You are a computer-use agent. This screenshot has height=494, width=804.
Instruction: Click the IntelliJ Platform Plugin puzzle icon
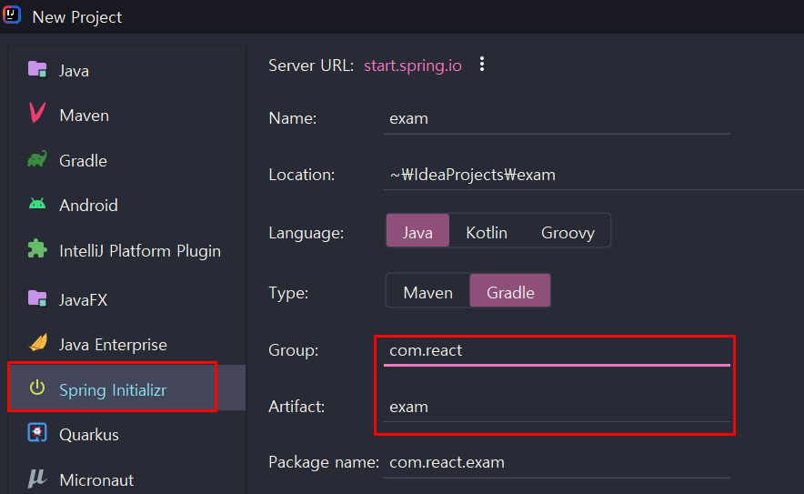pyautogui.click(x=37, y=248)
